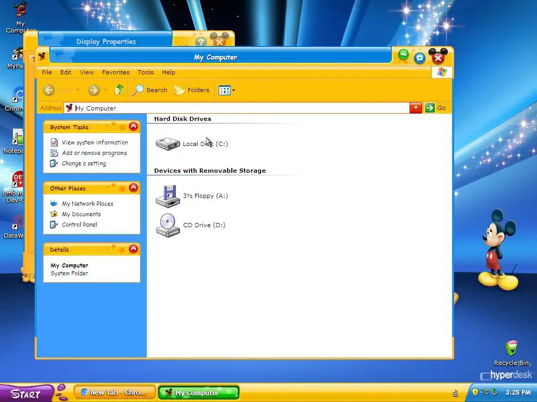Viewport: 537px width, 402px height.
Task: Click the Views icon in toolbar
Action: click(224, 91)
